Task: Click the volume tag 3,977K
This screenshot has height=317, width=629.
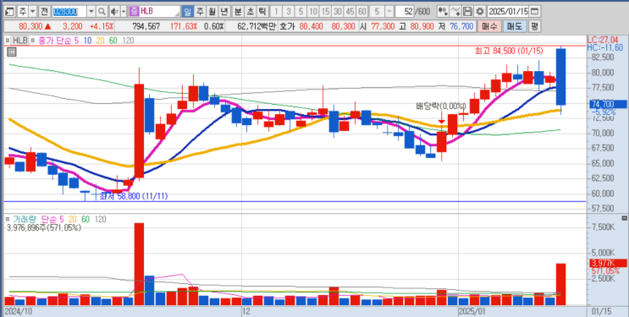Action: (x=607, y=263)
